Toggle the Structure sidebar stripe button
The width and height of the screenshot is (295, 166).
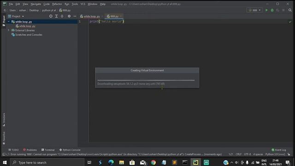(x=4, y=120)
